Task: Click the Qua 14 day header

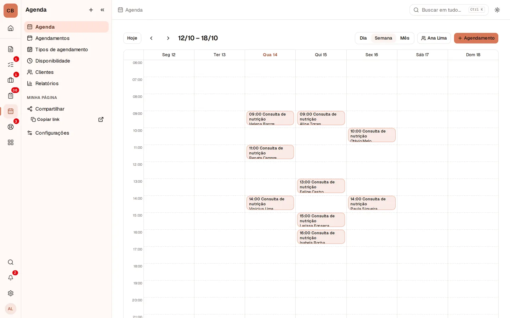Action: coord(270,55)
